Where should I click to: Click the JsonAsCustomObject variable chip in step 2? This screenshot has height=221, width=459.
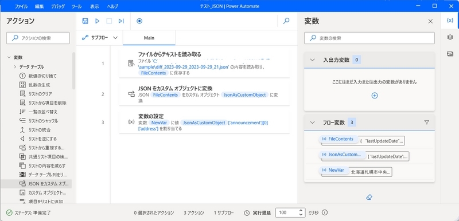[245, 95]
